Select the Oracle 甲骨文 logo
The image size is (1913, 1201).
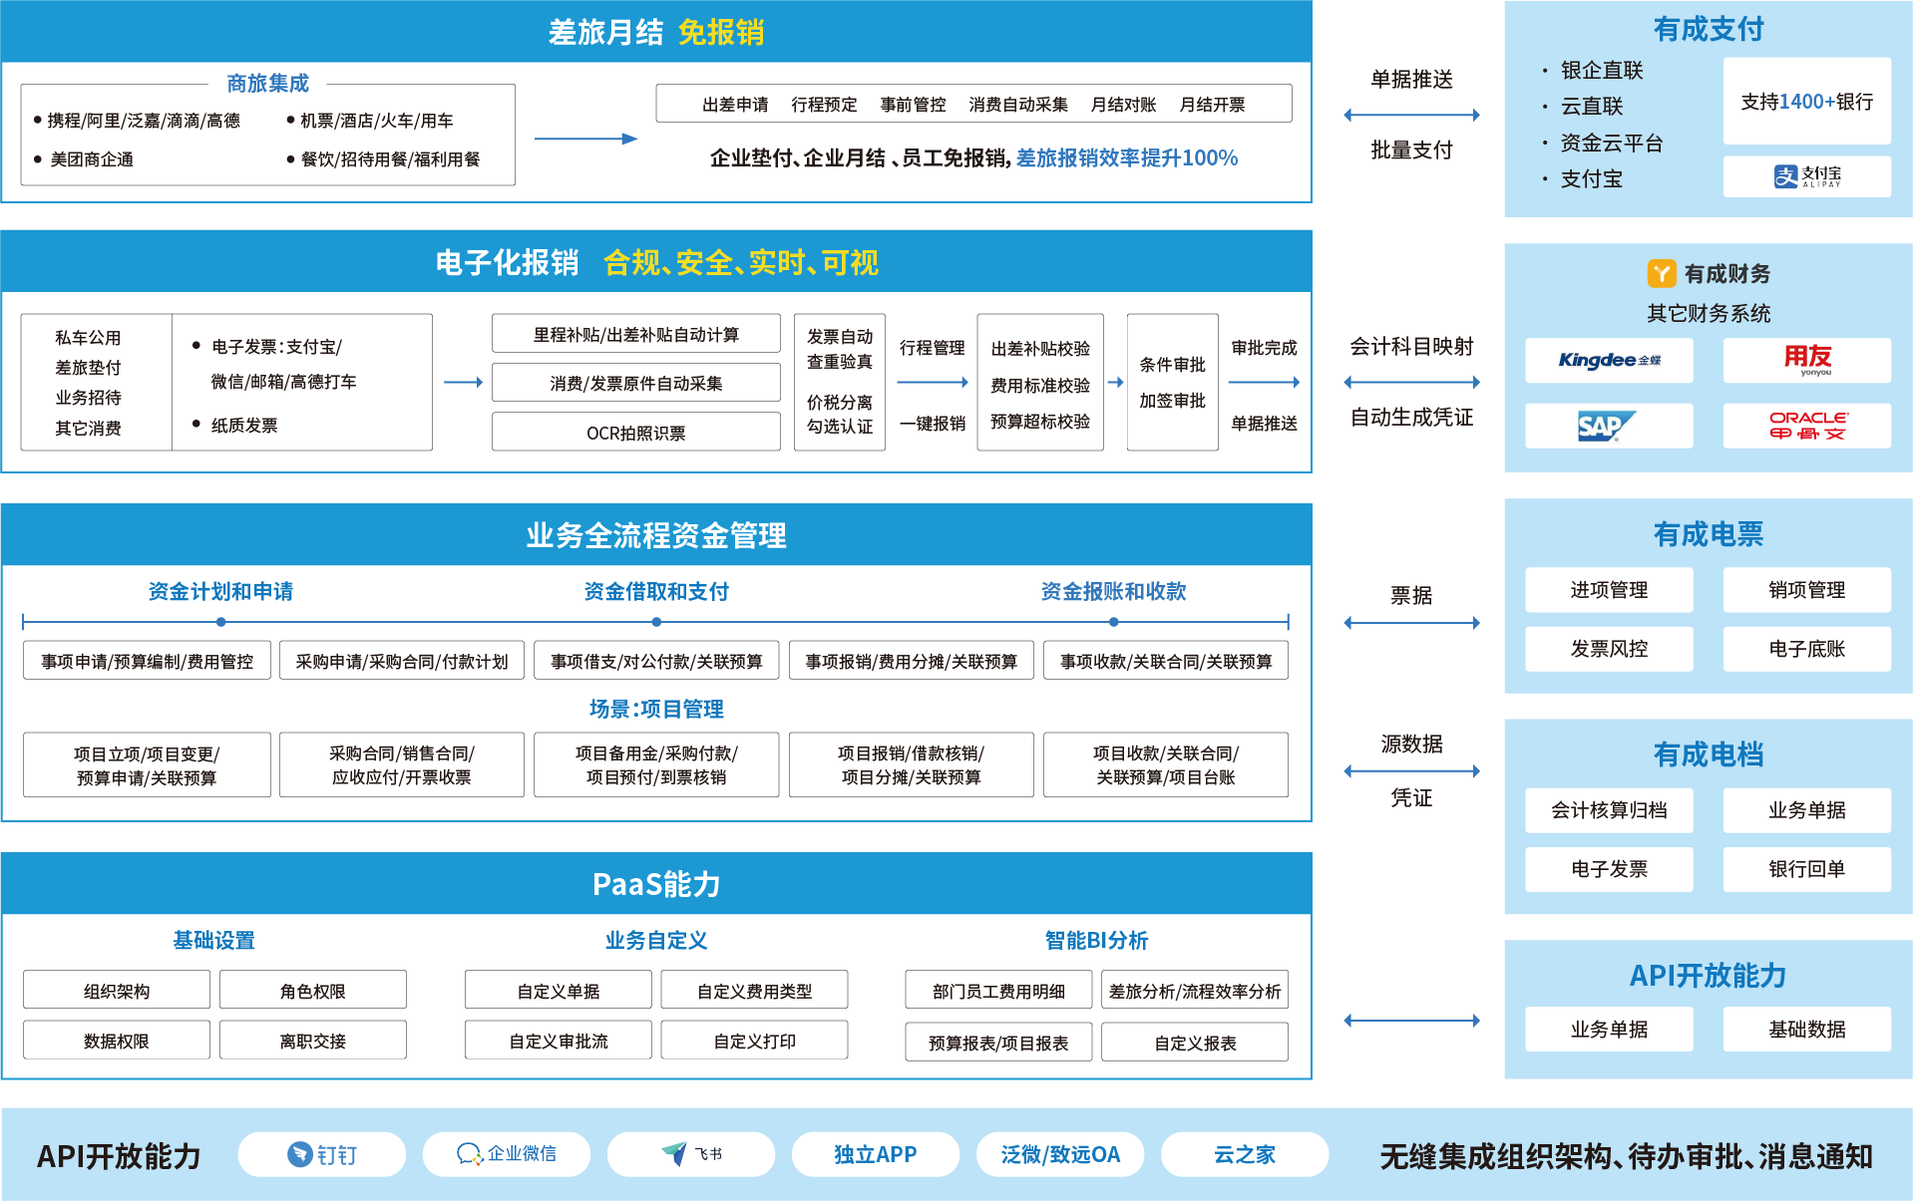1806,426
